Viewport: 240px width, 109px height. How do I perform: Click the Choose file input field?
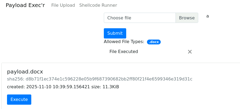coord(140,18)
